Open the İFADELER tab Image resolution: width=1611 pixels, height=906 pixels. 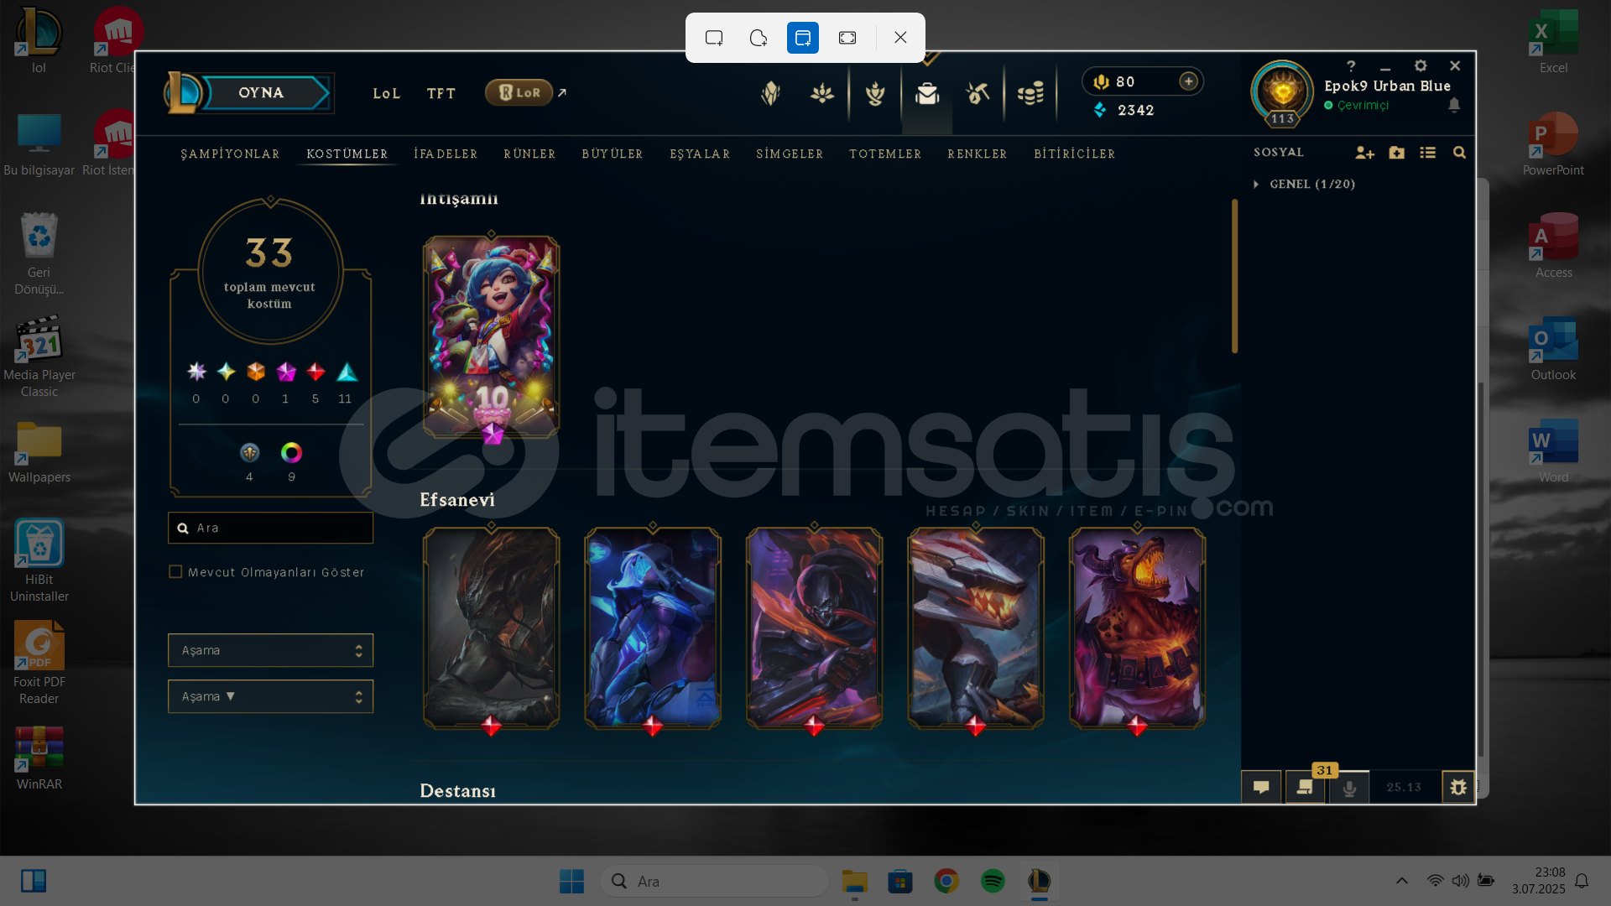(x=446, y=154)
